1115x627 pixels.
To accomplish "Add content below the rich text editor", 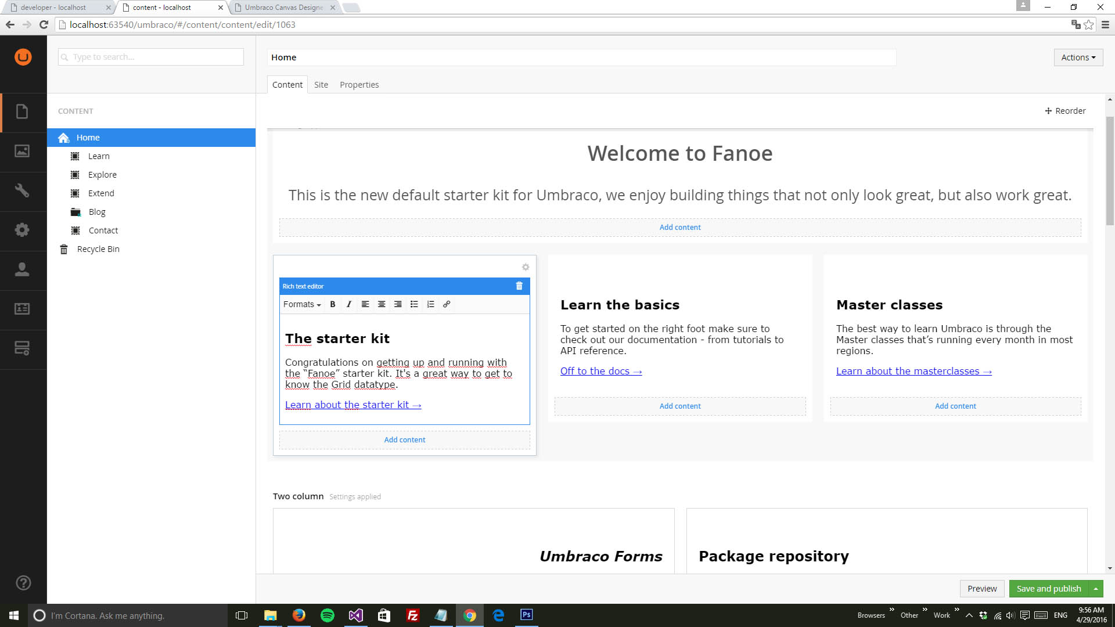I will click(405, 440).
